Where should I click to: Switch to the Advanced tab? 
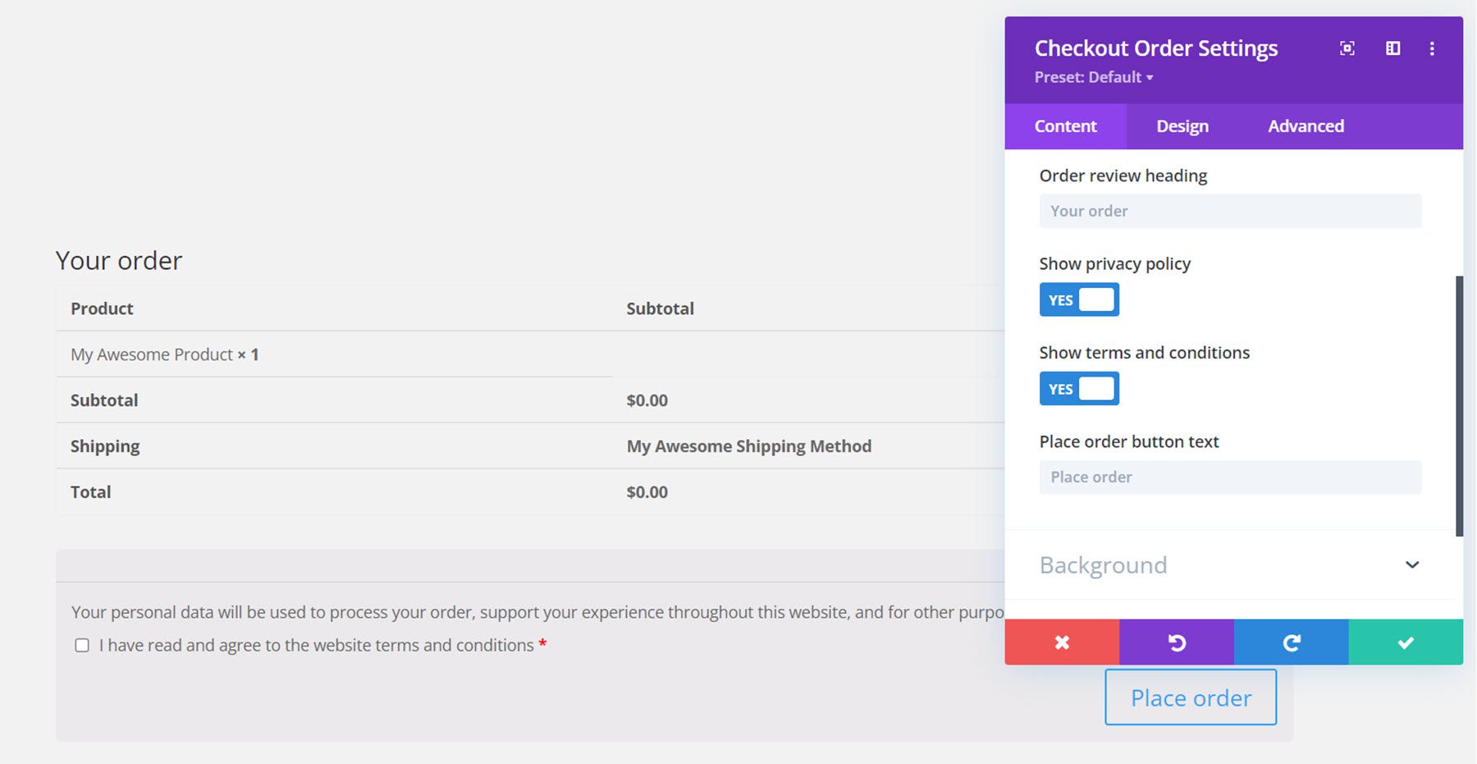[x=1306, y=126]
